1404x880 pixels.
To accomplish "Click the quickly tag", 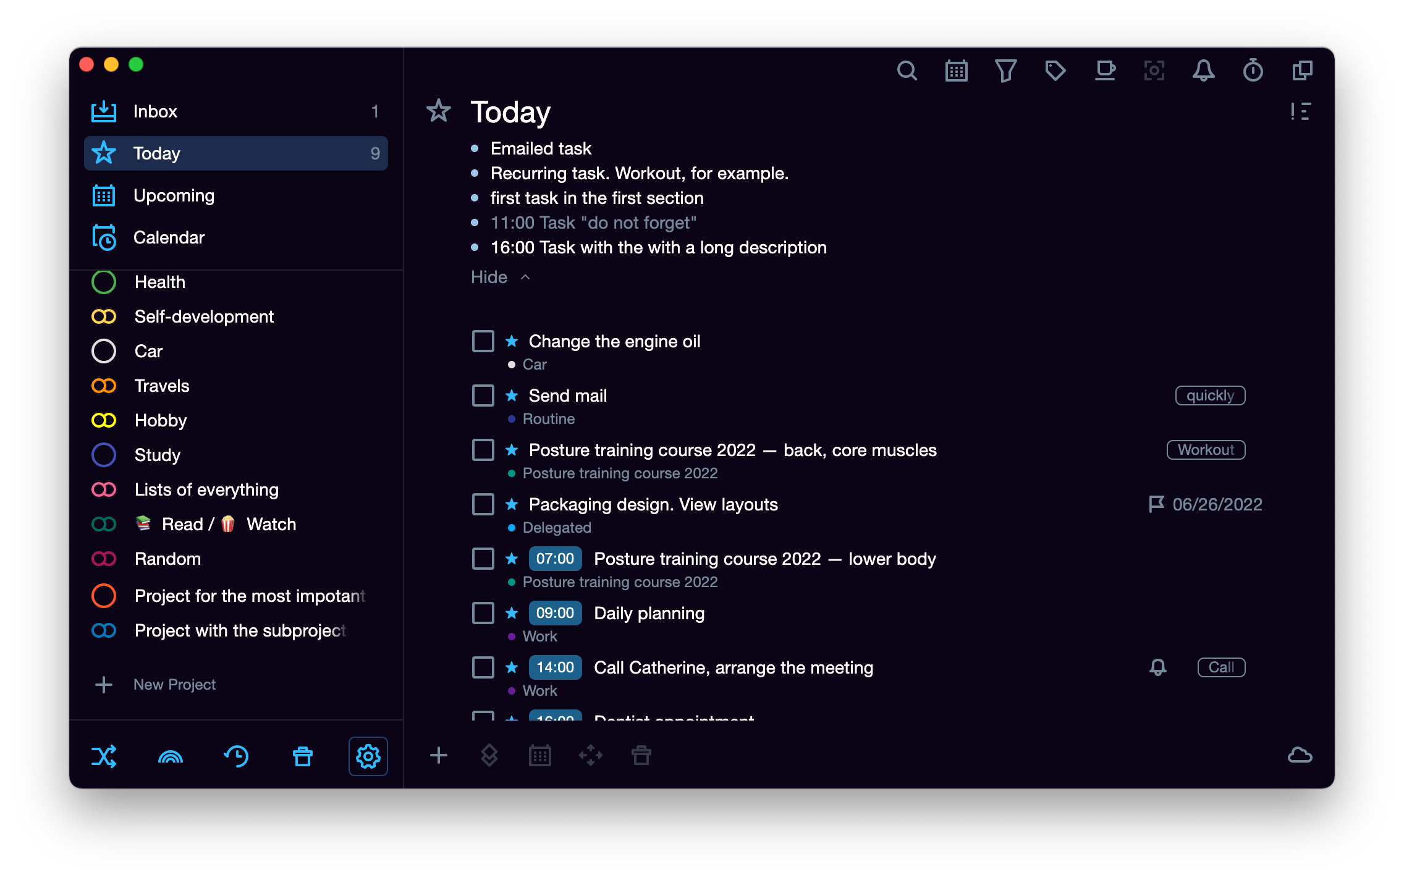I will [1210, 396].
